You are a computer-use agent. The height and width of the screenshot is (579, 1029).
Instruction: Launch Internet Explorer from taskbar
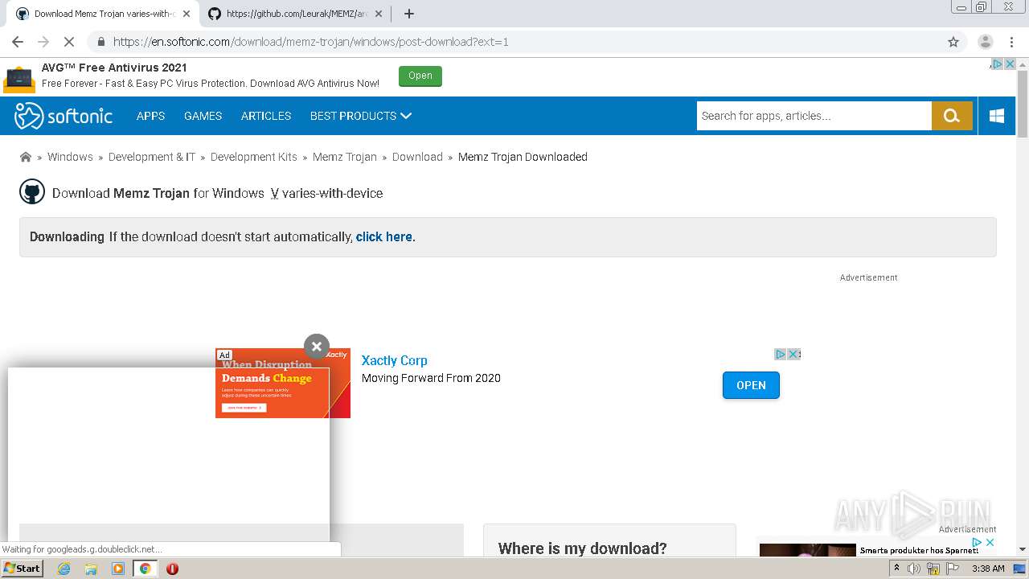[64, 569]
